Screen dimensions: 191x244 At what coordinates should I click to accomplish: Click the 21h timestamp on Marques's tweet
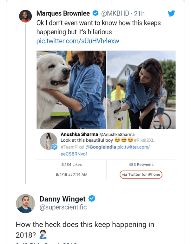(x=139, y=13)
